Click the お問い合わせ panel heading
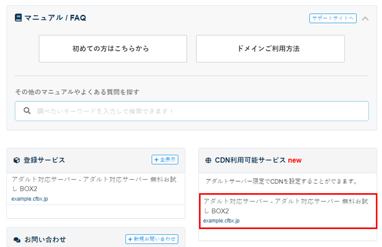Screen dimensions: 382x247 click(45, 240)
